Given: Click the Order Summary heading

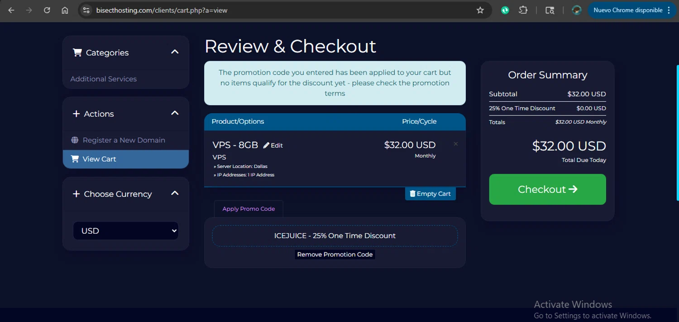Looking at the screenshot, I should click(x=547, y=75).
